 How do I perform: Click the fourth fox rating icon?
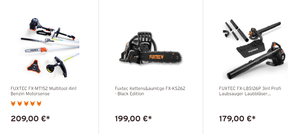tap(32, 104)
